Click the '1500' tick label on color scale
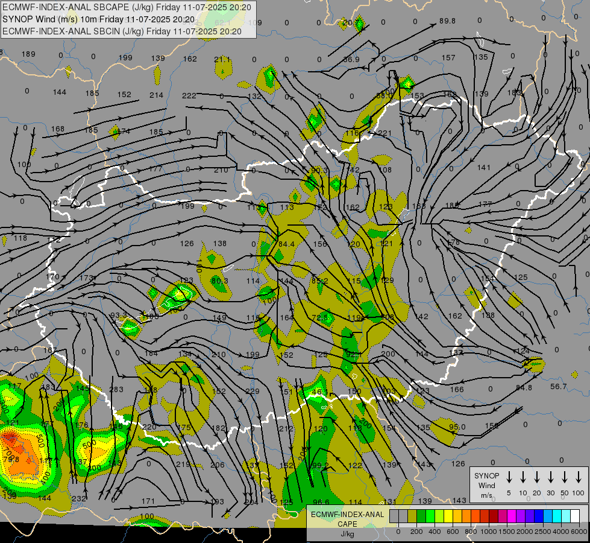Image resolution: width=590 pixels, height=543 pixels. 506,532
